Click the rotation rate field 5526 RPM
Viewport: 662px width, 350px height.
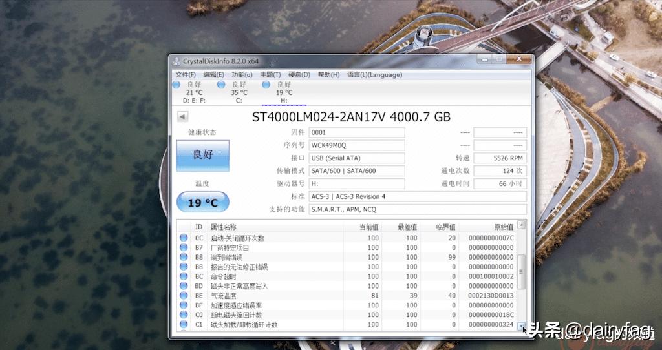click(x=500, y=158)
